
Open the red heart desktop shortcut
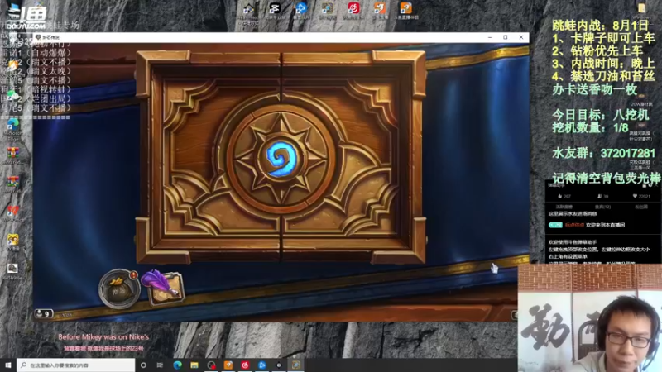click(x=12, y=212)
